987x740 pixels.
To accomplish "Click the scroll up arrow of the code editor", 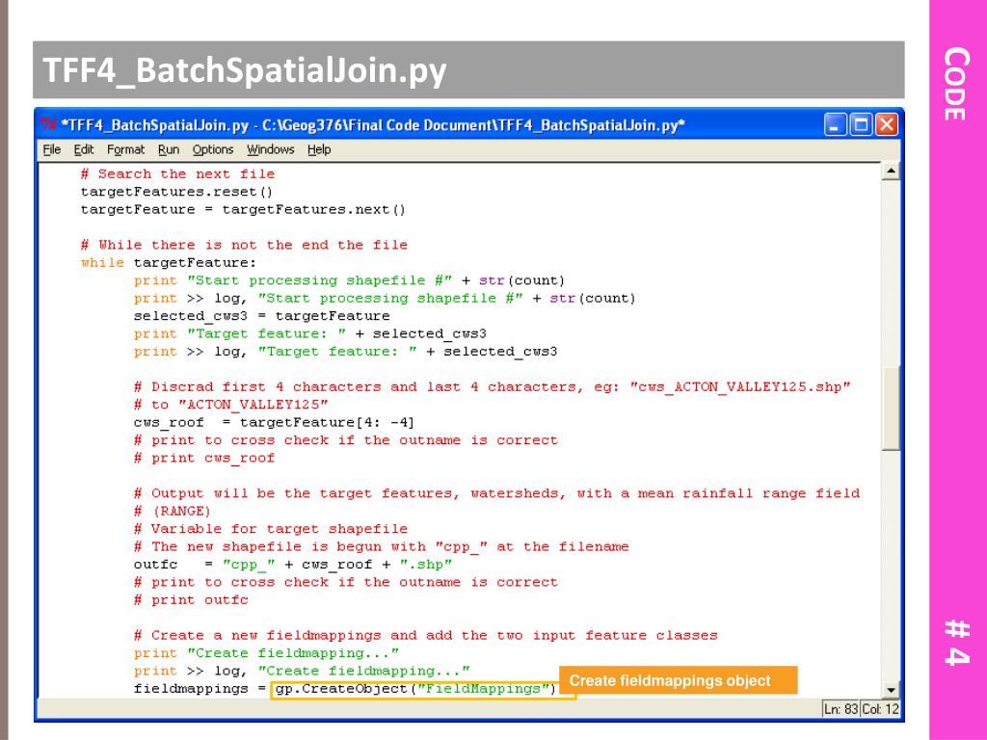I will pos(890,172).
